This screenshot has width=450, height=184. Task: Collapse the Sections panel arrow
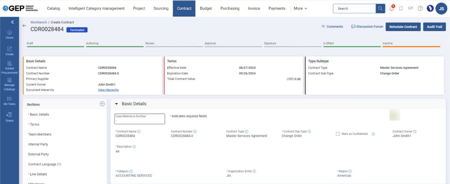click(x=102, y=104)
